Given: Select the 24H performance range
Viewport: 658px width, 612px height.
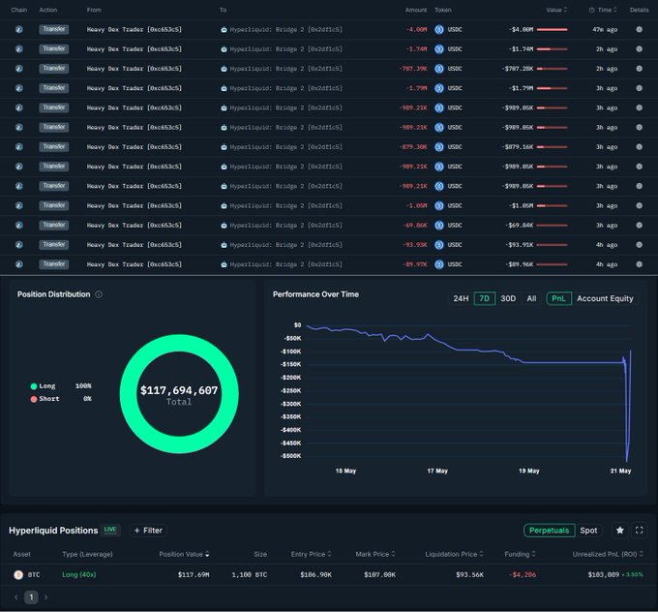Looking at the screenshot, I should click(x=461, y=298).
